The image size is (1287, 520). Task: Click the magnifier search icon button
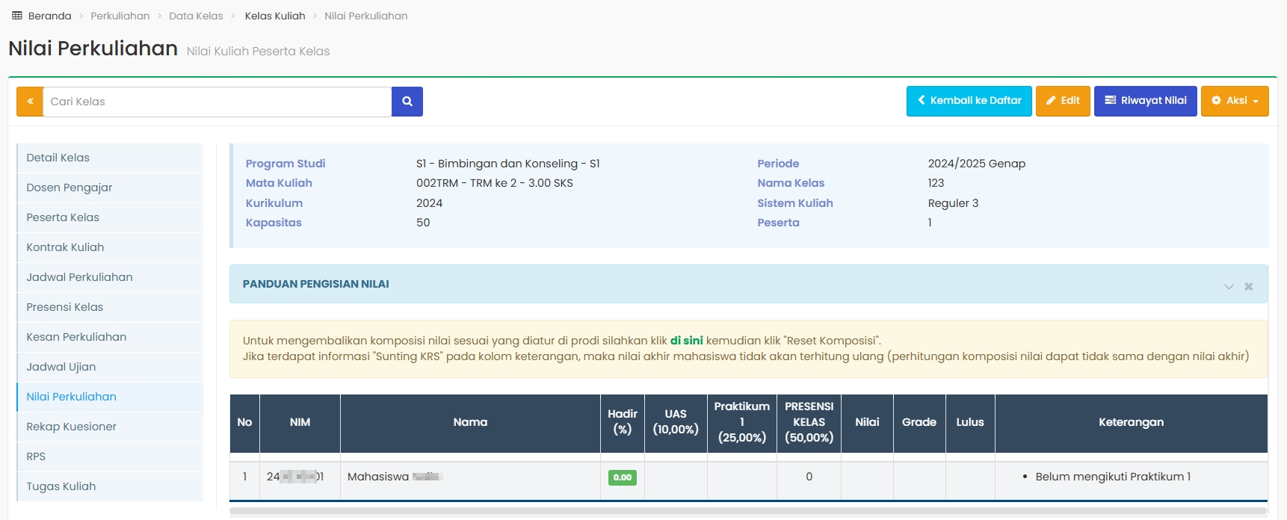(407, 102)
